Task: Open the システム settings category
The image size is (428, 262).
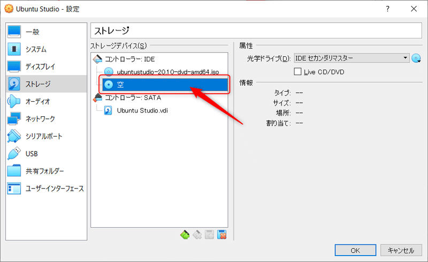Action: (46, 49)
